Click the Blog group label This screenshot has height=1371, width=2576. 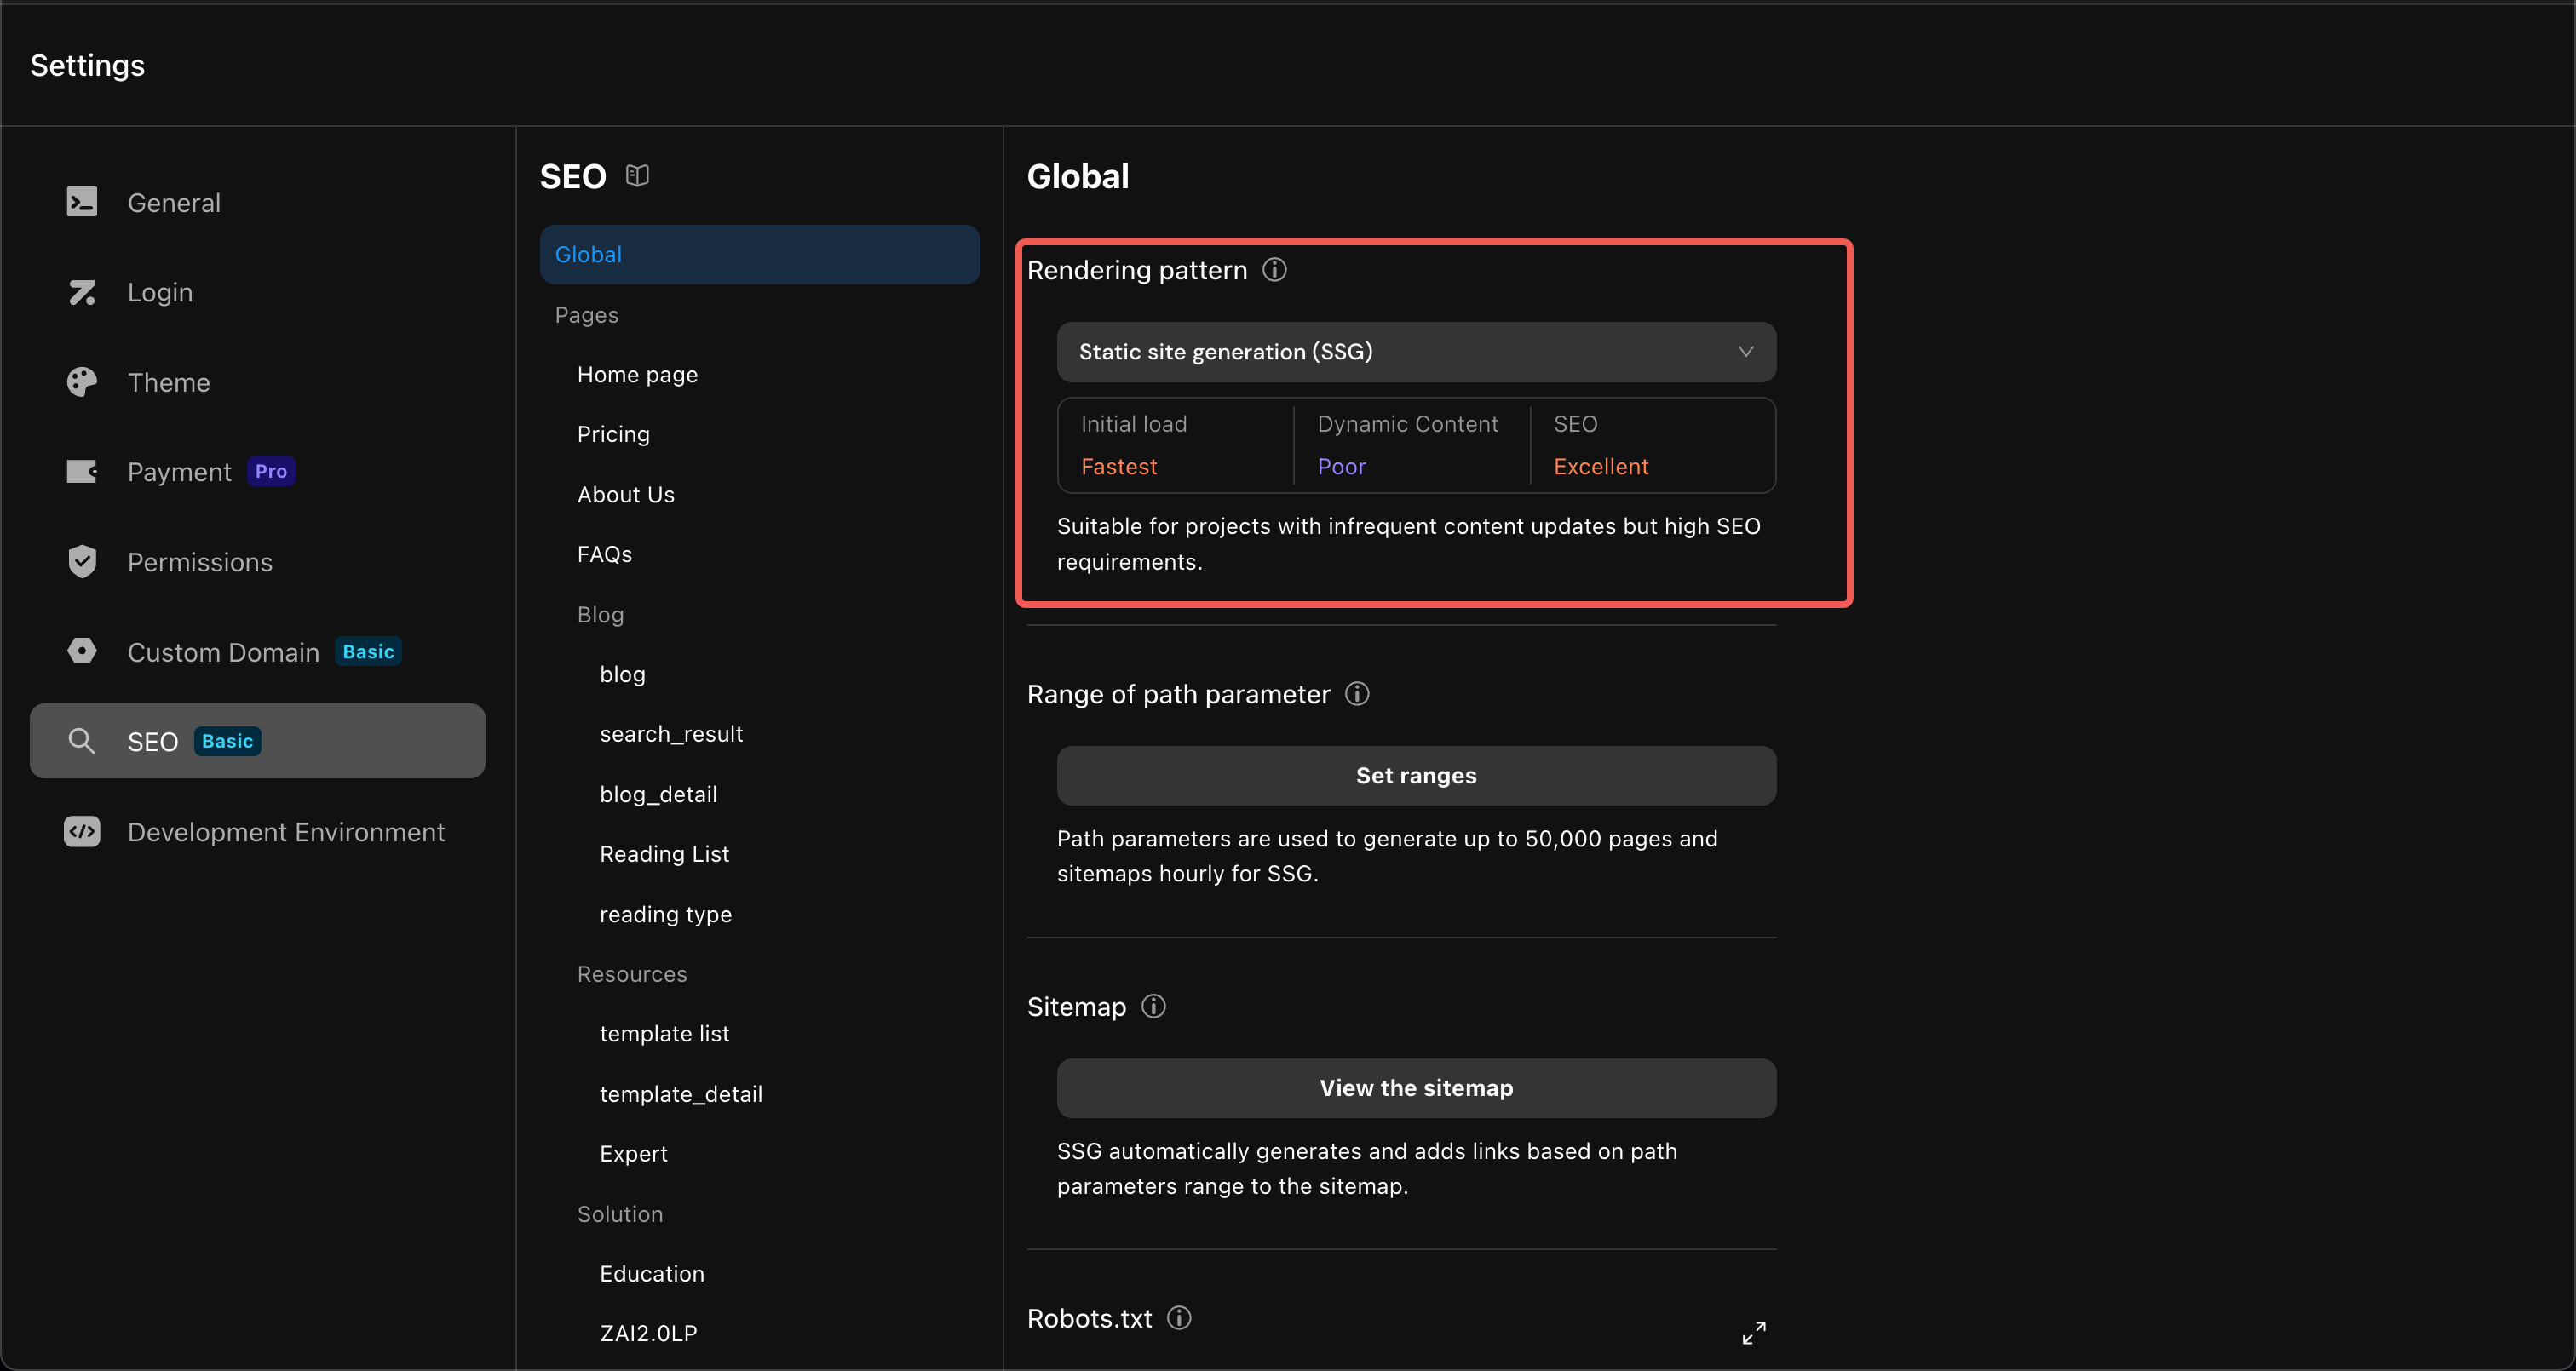click(x=600, y=614)
